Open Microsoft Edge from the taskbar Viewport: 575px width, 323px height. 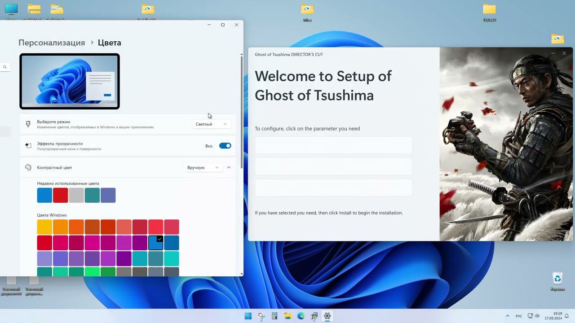tap(301, 316)
